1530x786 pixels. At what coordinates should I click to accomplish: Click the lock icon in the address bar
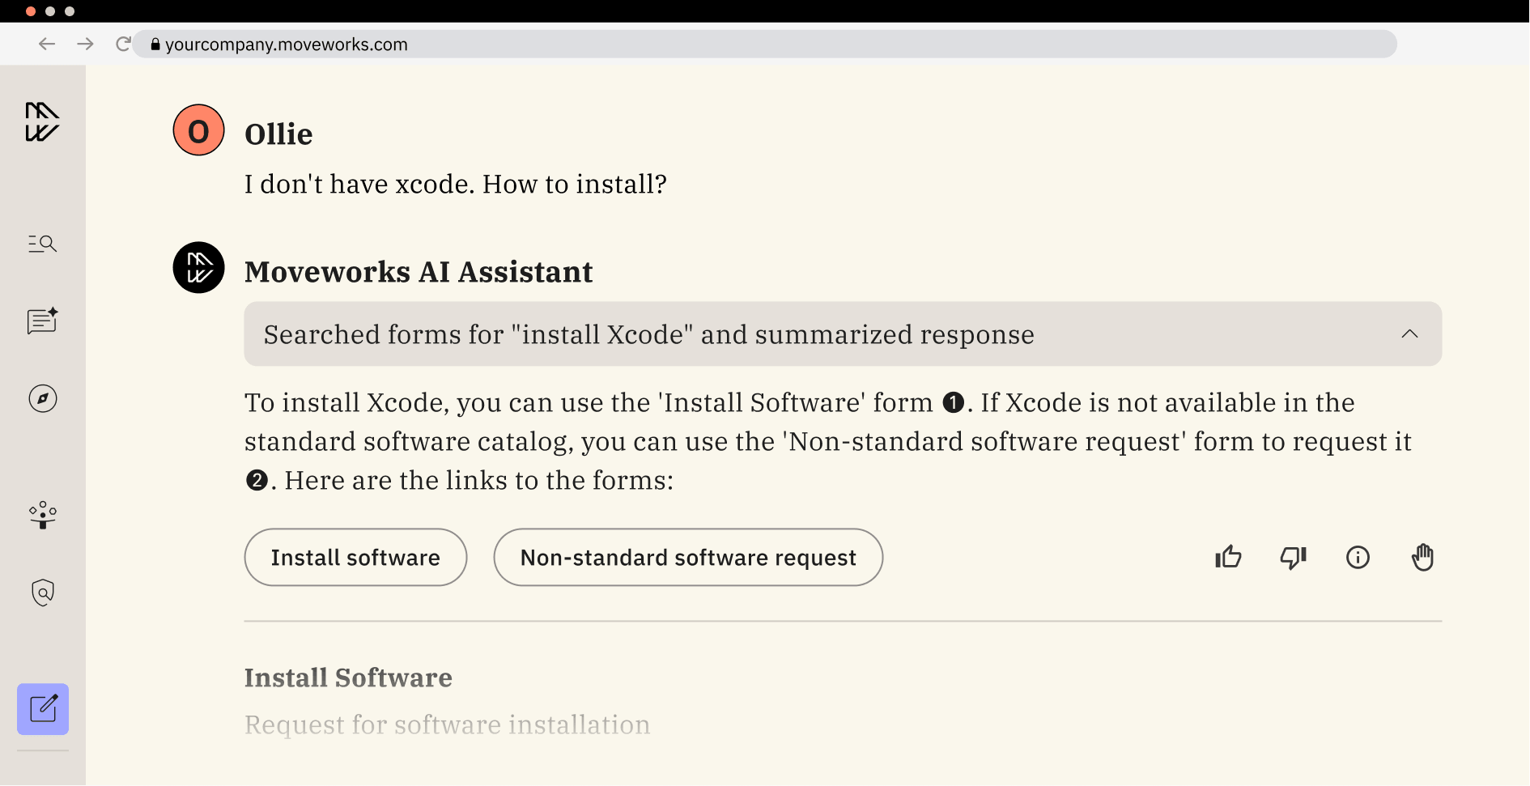click(x=155, y=45)
